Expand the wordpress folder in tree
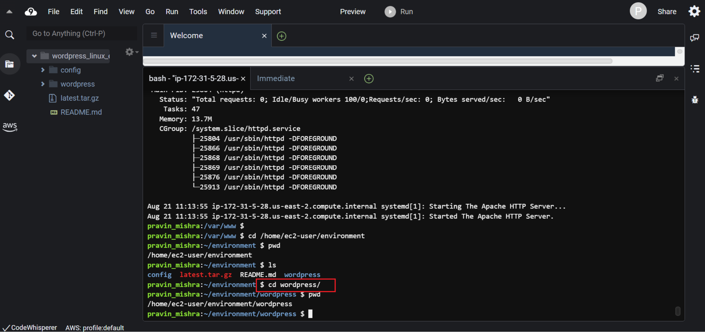705x332 pixels. tap(43, 84)
